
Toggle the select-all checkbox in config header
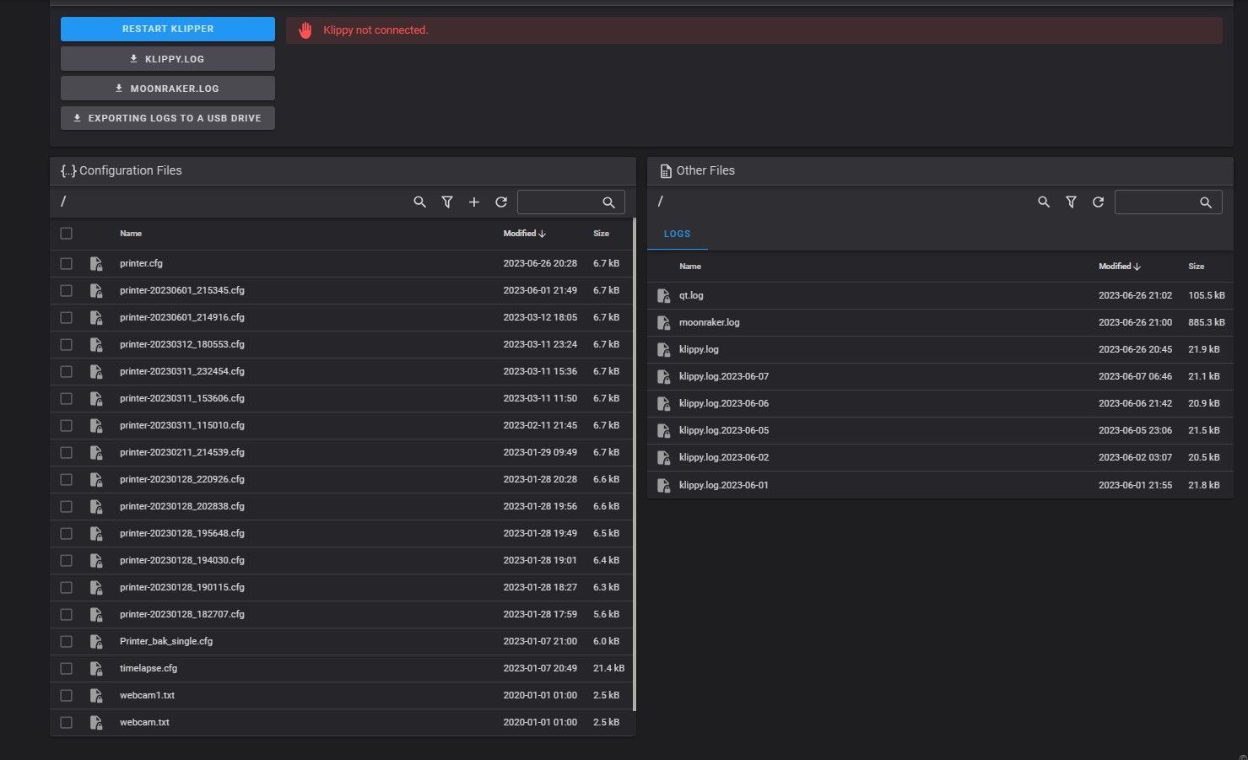pos(67,234)
